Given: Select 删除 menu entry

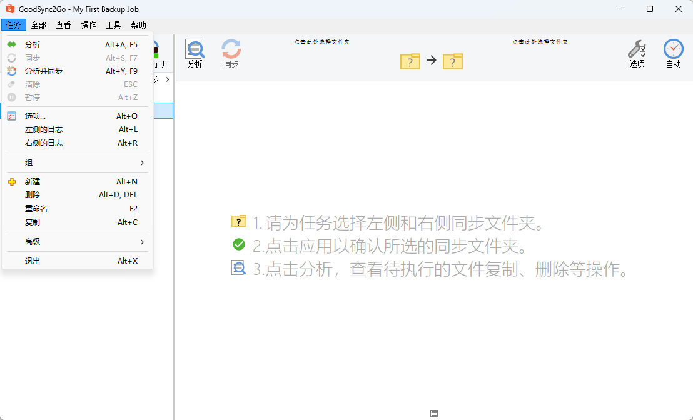Looking at the screenshot, I should point(78,195).
